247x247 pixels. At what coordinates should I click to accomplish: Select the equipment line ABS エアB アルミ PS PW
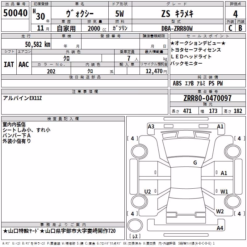click(198, 83)
